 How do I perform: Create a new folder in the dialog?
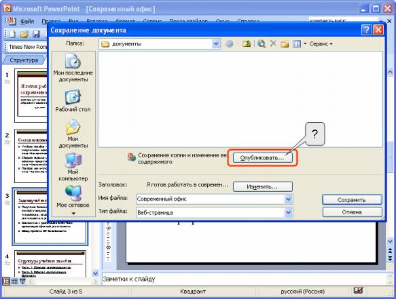point(285,44)
